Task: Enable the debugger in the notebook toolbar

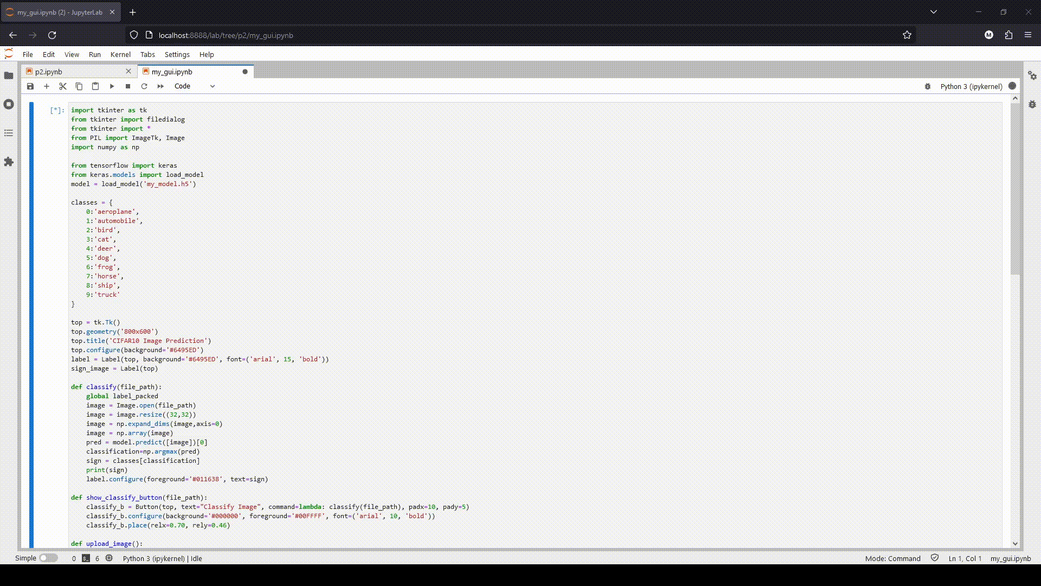Action: coord(928,86)
